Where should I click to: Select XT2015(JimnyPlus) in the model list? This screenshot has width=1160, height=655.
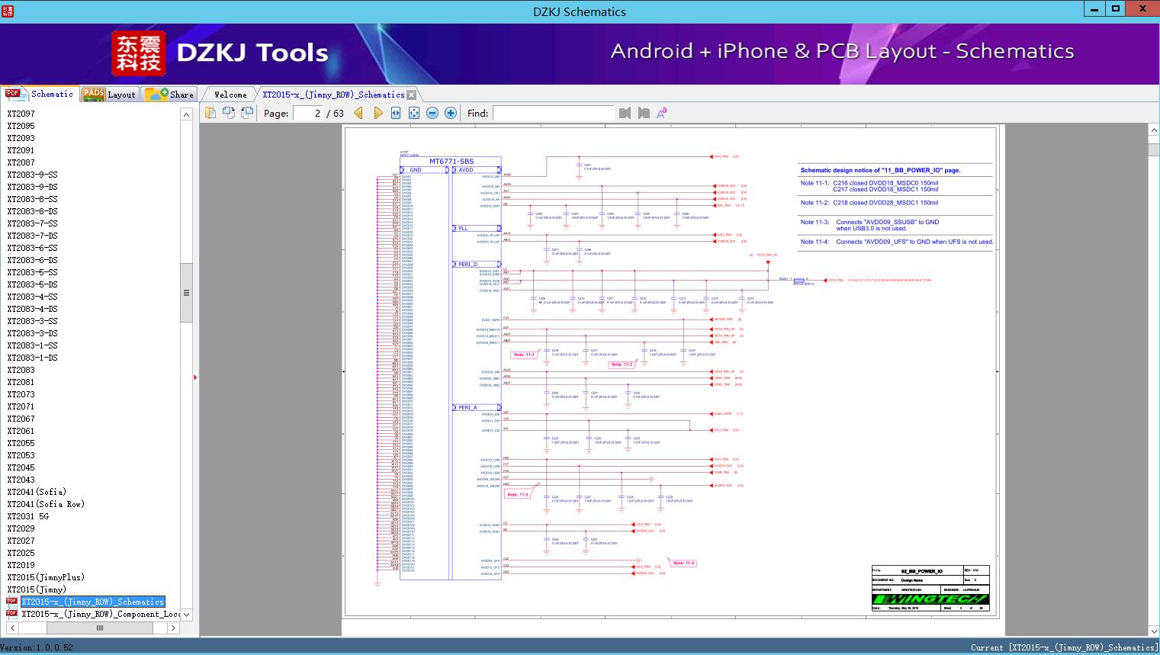tap(46, 577)
